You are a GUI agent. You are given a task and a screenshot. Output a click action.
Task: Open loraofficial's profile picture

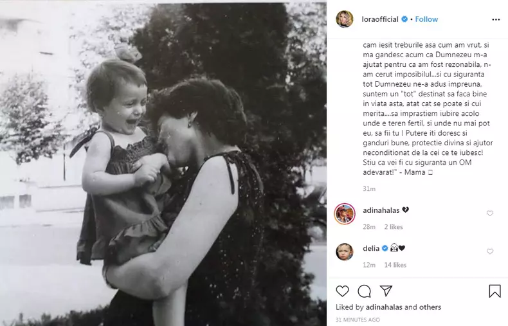click(x=345, y=19)
